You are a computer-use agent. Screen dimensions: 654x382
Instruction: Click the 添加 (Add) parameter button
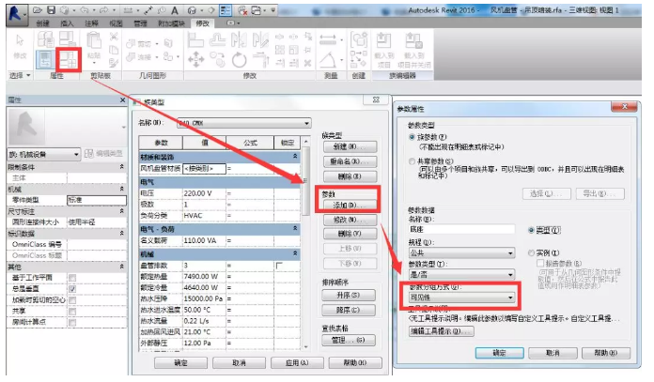click(349, 205)
